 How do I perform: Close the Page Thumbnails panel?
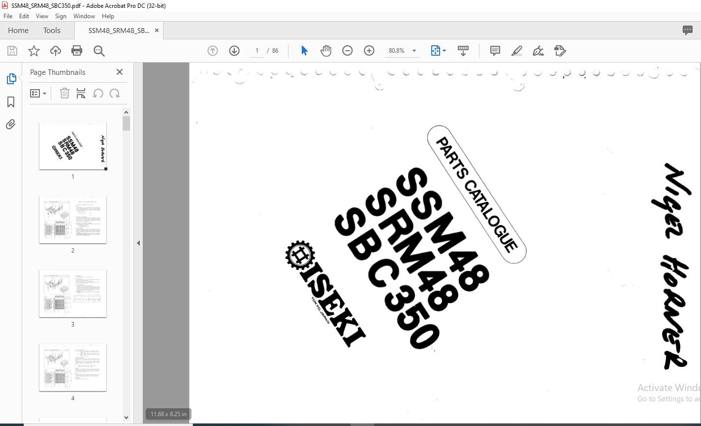[x=120, y=72]
